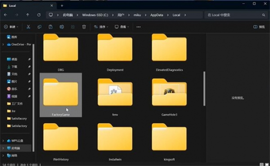The height and width of the screenshot is (166, 270).
Task: Expand the OneDrive tree node
Action: [x=3, y=44]
